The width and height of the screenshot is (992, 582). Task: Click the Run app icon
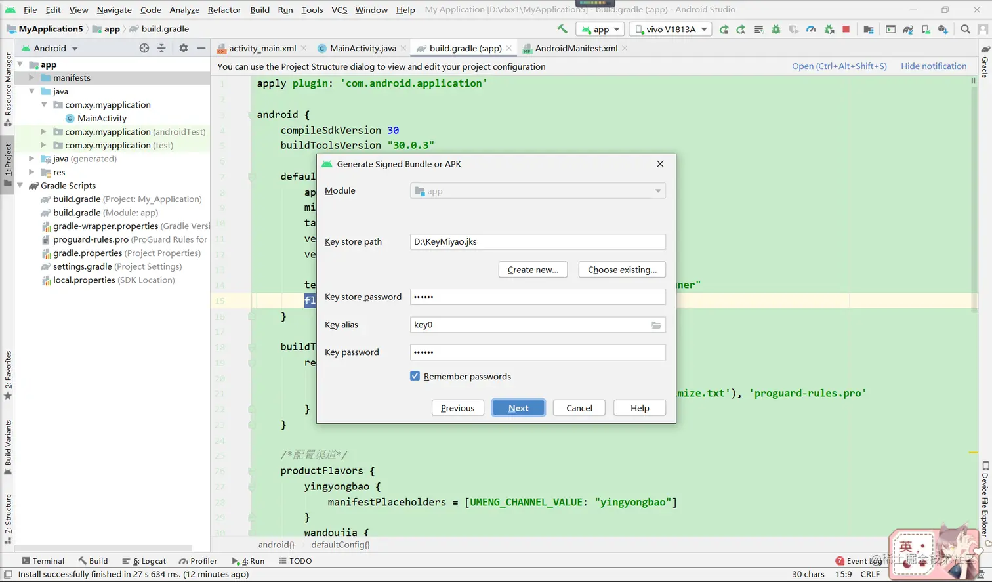tap(724, 29)
